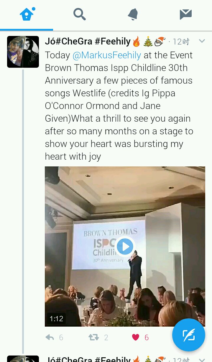Open the Home timeline tab
212x362 pixels.
27,14
